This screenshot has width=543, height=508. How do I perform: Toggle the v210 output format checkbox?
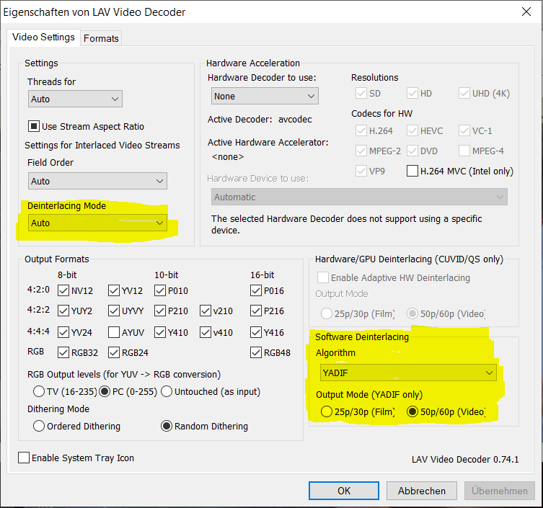[x=206, y=311]
